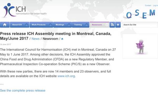158x98 pixels.
Task: Click the plus icon beside RSS
Action: tap(118, 25)
